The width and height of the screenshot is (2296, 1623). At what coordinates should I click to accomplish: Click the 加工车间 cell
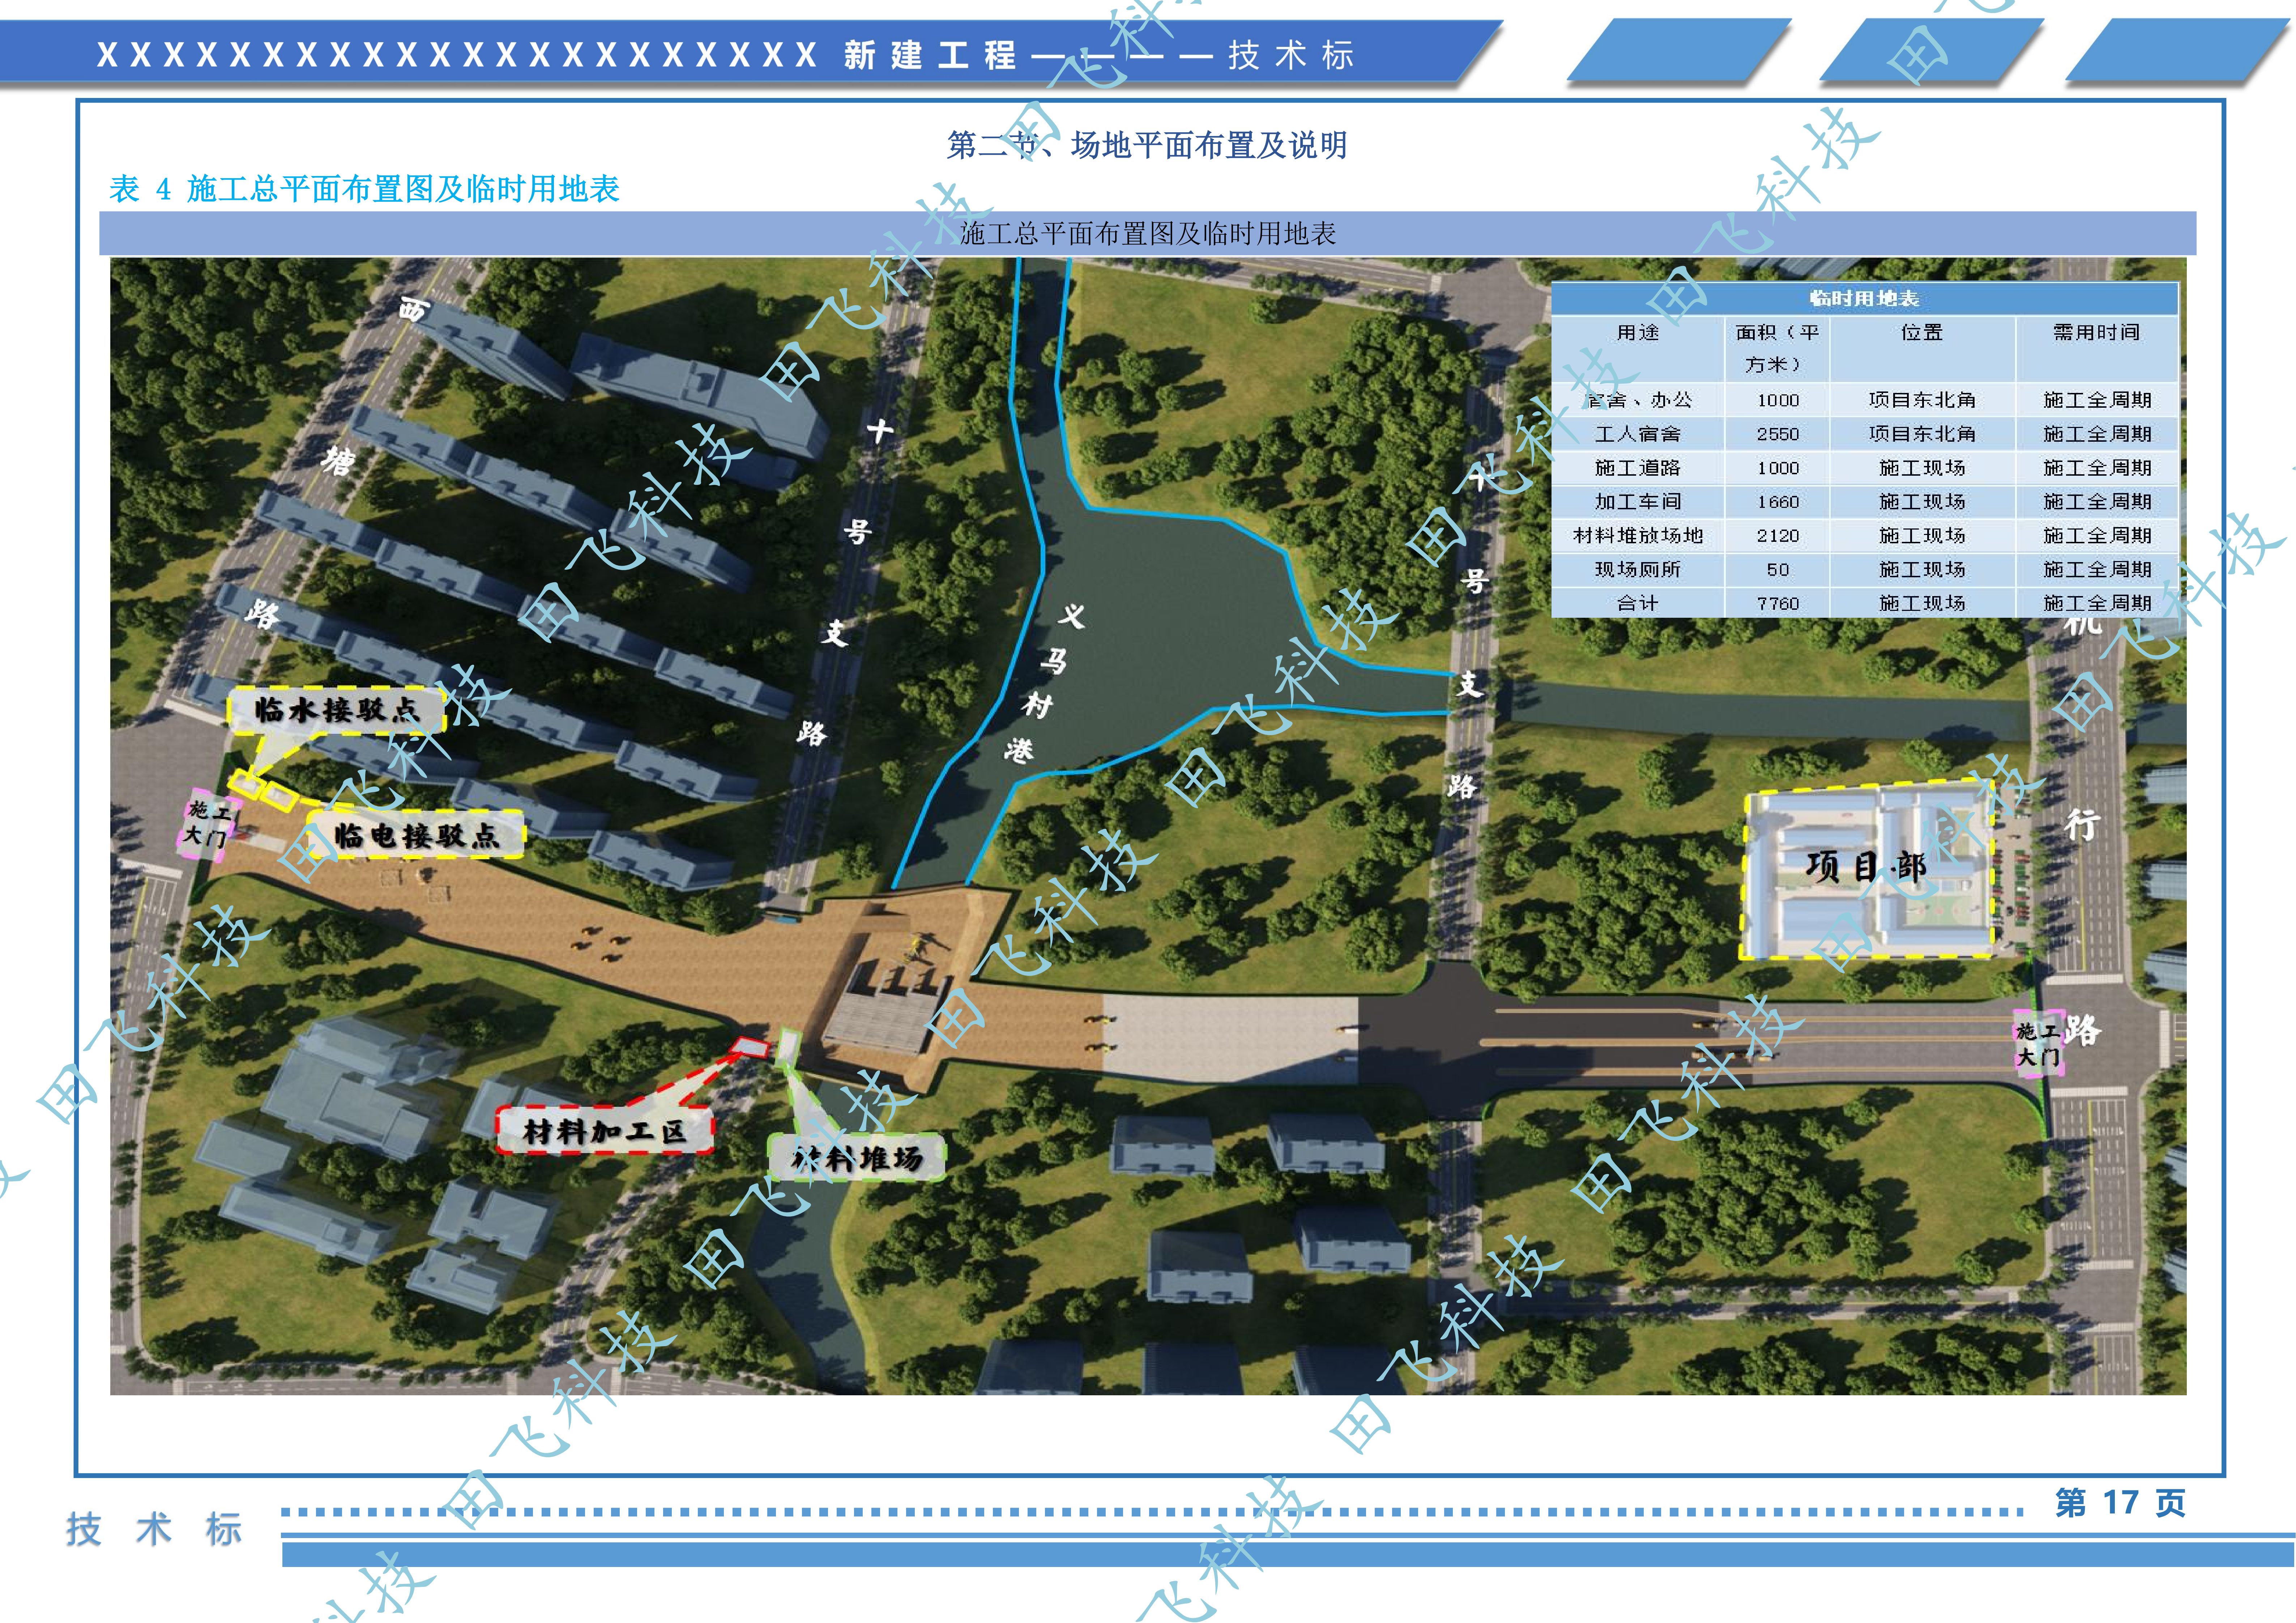(x=1638, y=502)
